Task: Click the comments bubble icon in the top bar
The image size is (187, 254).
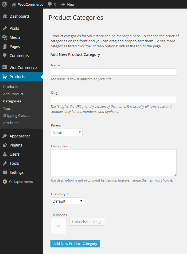Action: coord(50,5)
